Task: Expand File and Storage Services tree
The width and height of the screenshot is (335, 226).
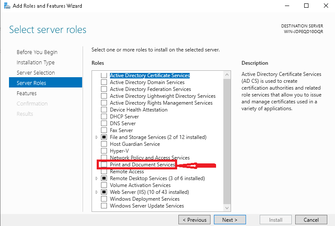Action: tap(97, 137)
